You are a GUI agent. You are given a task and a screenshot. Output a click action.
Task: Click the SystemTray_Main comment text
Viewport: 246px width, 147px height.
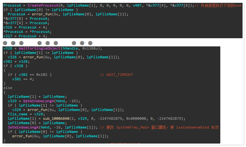[x=133, y=127]
